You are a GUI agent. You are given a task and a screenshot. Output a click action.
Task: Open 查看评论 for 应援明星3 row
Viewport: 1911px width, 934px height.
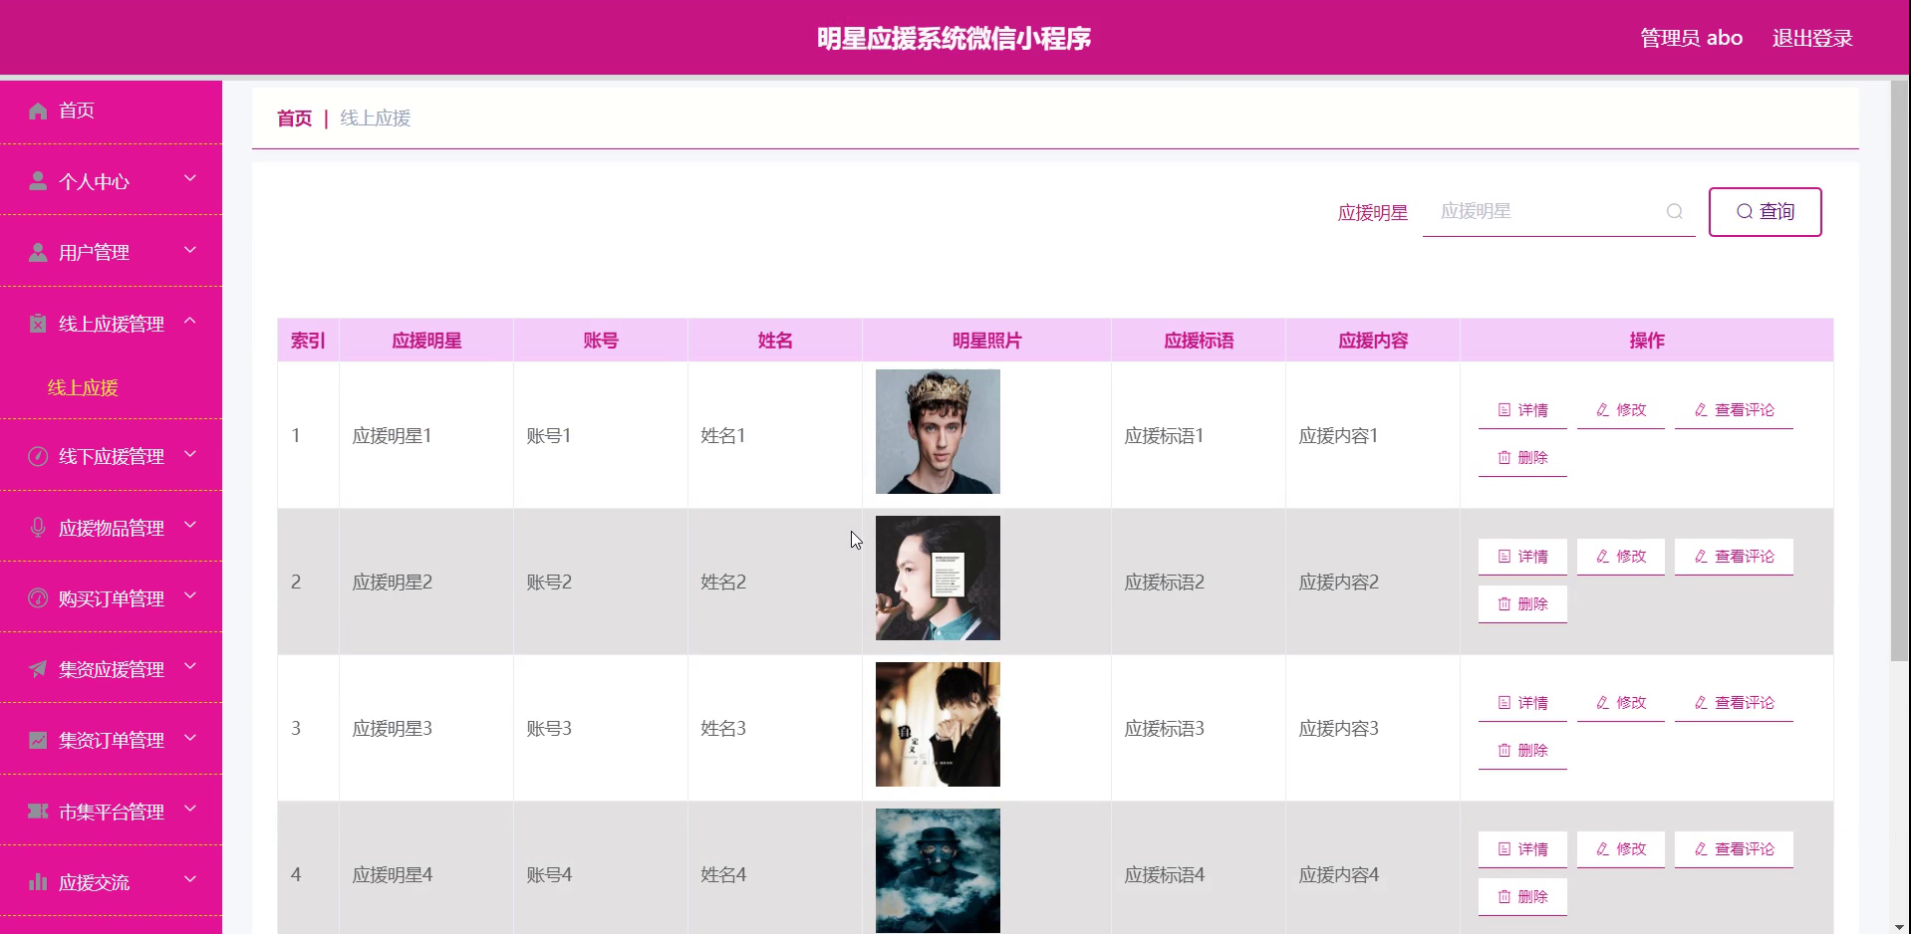(x=1734, y=703)
